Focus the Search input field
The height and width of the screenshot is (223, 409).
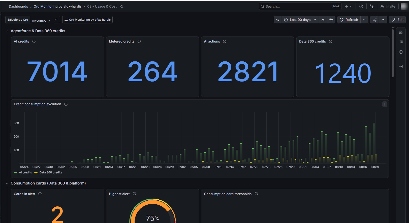pos(300,7)
